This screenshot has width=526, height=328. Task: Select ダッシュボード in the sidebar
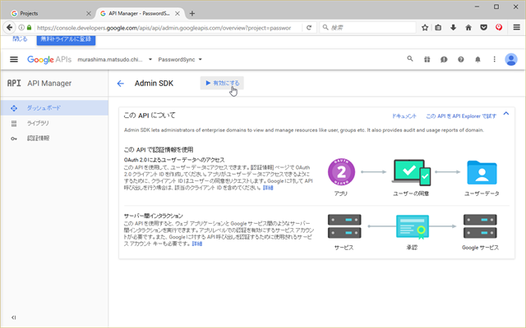point(54,107)
